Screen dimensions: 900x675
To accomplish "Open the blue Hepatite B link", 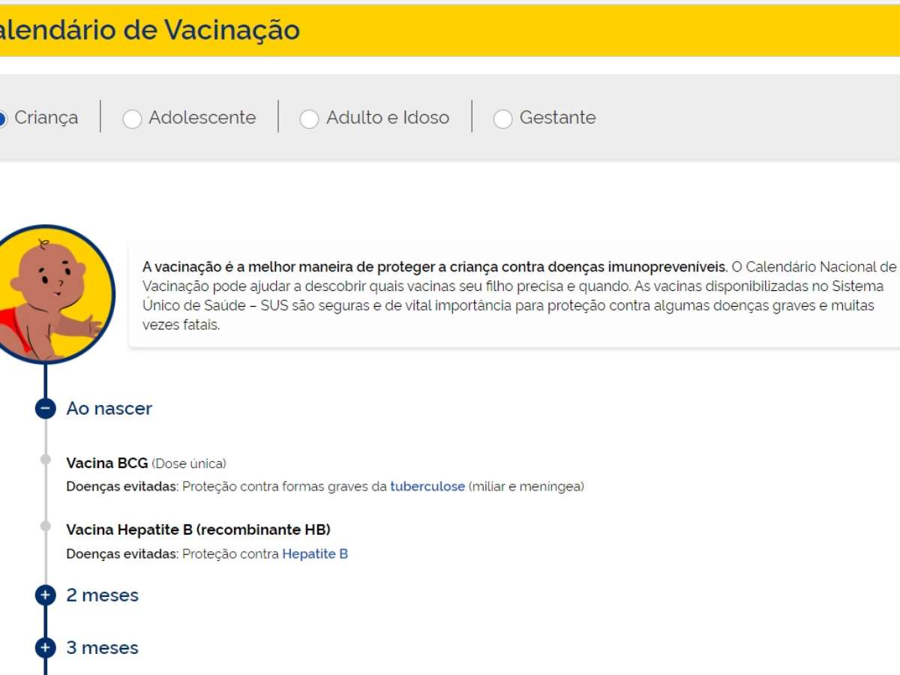I will point(314,554).
